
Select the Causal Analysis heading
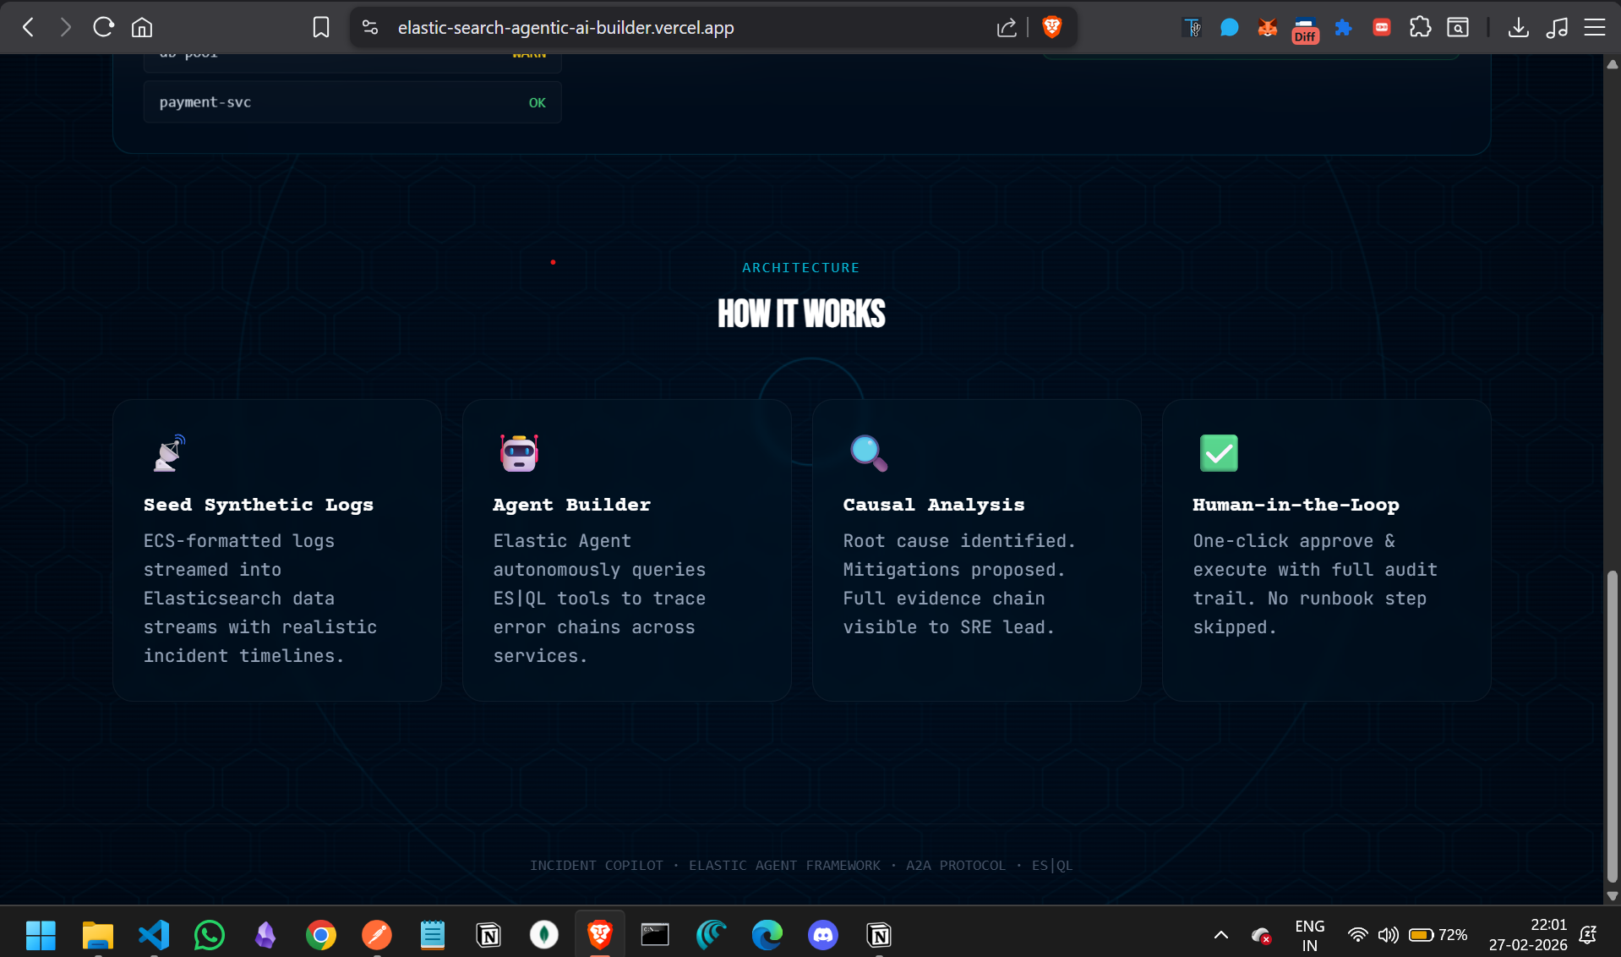pos(934,505)
